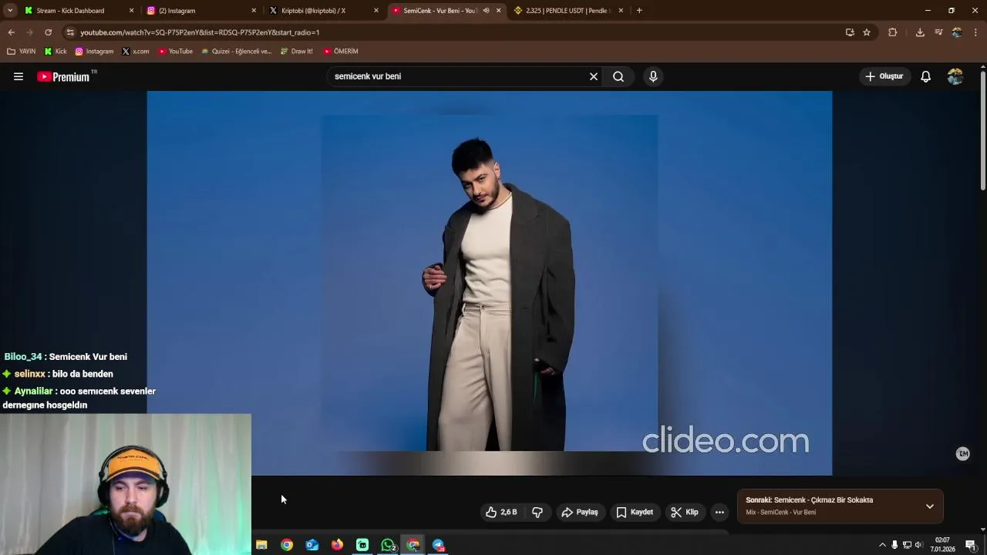Open the taskbar clock and date
Viewport: 987px width, 555px height.
point(942,545)
